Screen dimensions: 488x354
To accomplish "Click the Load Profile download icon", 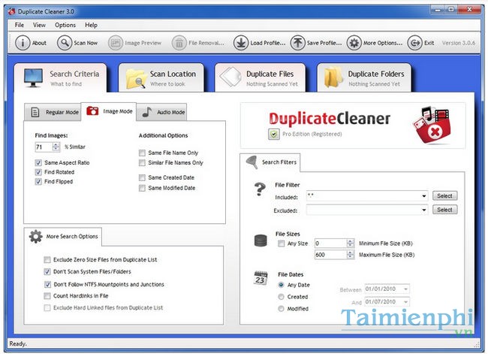I will click(x=241, y=43).
